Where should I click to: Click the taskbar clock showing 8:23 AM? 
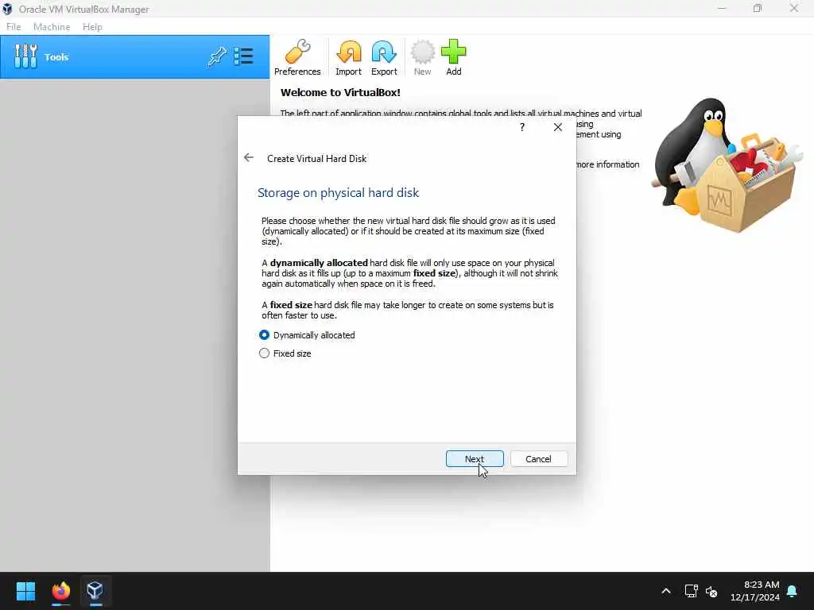click(x=755, y=591)
